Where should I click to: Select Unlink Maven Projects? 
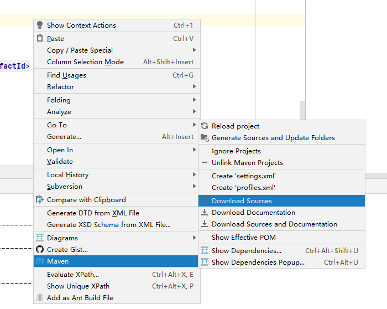pyautogui.click(x=247, y=163)
